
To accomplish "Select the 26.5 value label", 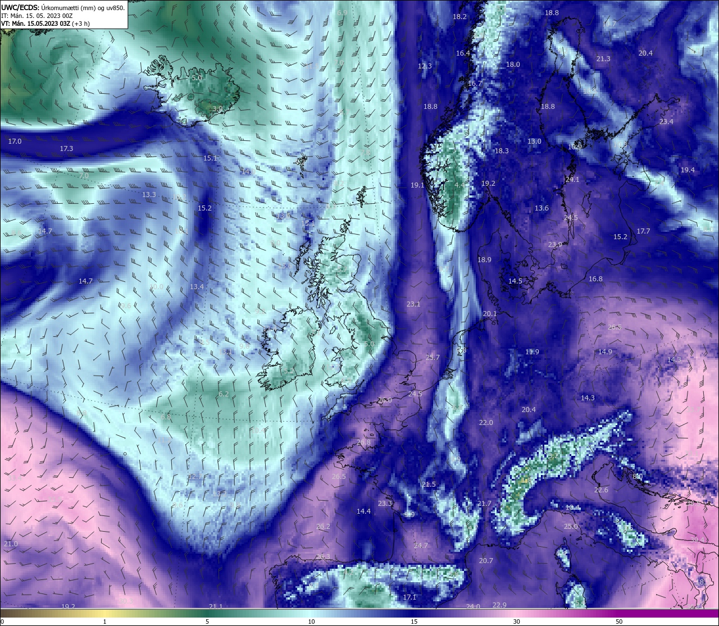I will pyautogui.click(x=339, y=477).
